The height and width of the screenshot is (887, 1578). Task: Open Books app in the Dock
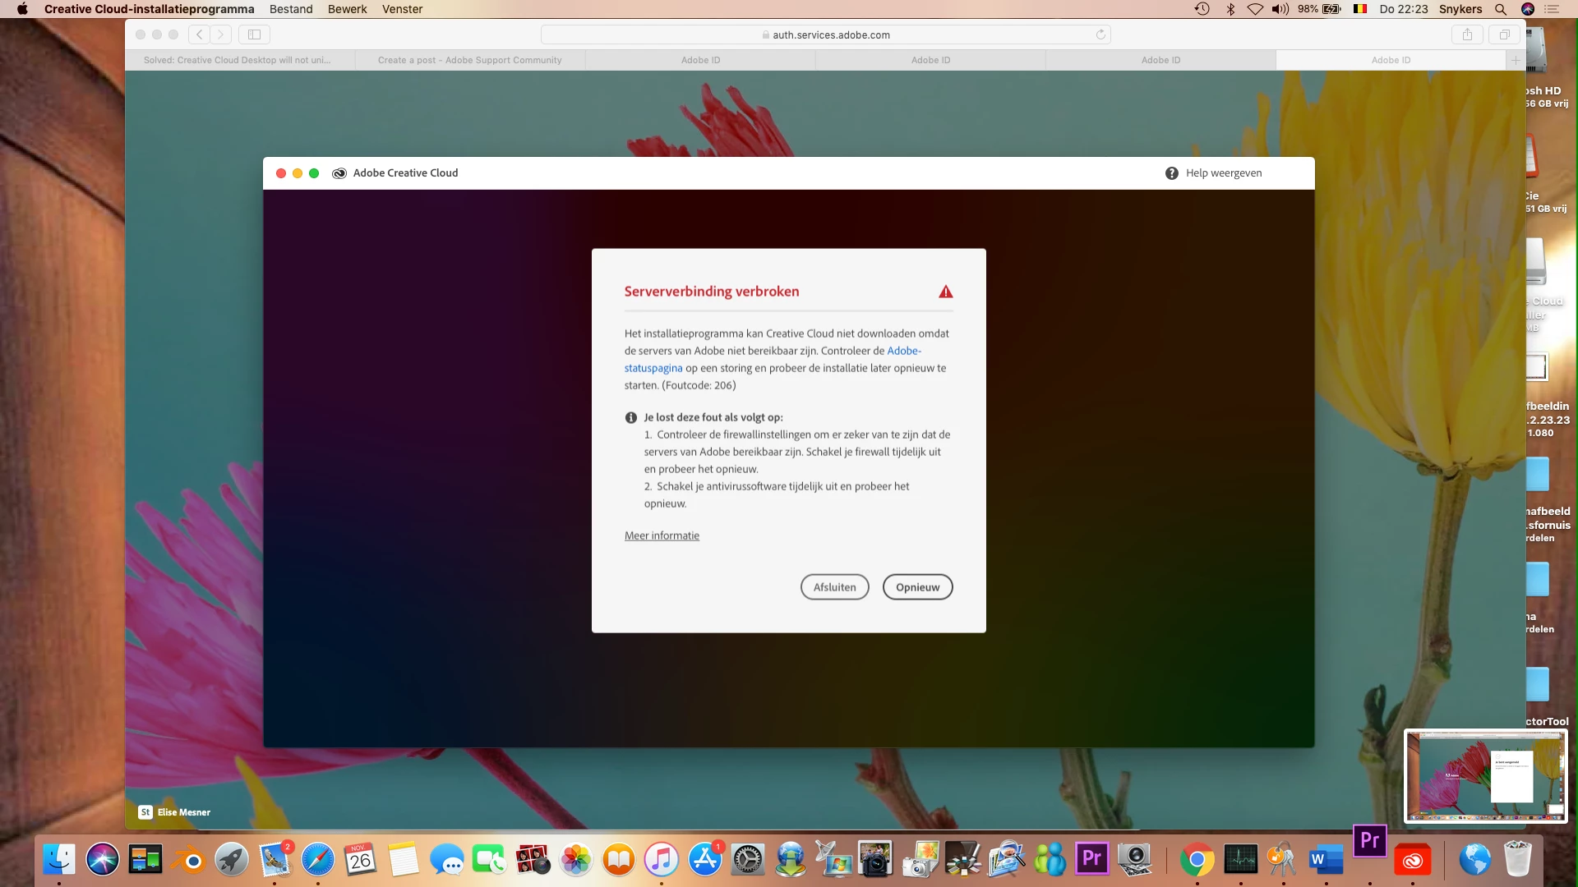coord(619,860)
